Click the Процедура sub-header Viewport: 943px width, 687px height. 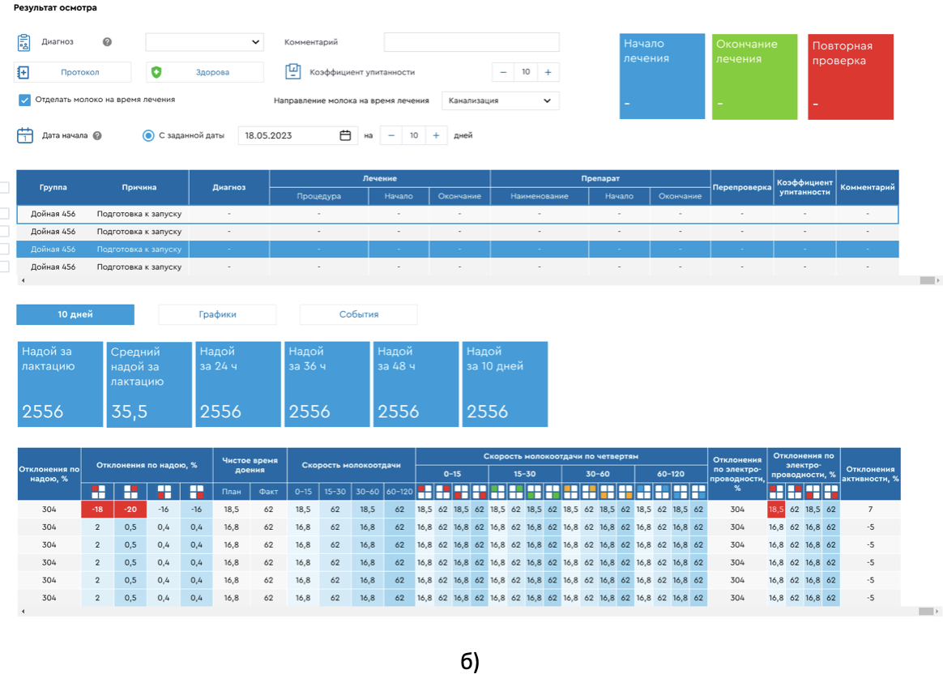(x=318, y=196)
